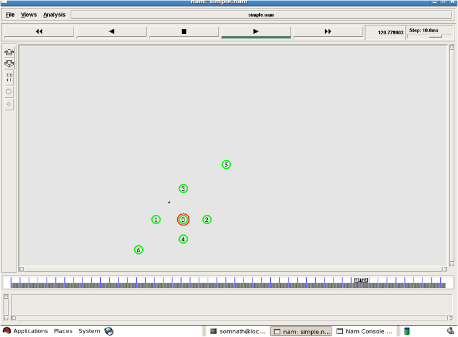Click canvas vertical scrollbar down arrow
The image size is (458, 337).
[452, 264]
